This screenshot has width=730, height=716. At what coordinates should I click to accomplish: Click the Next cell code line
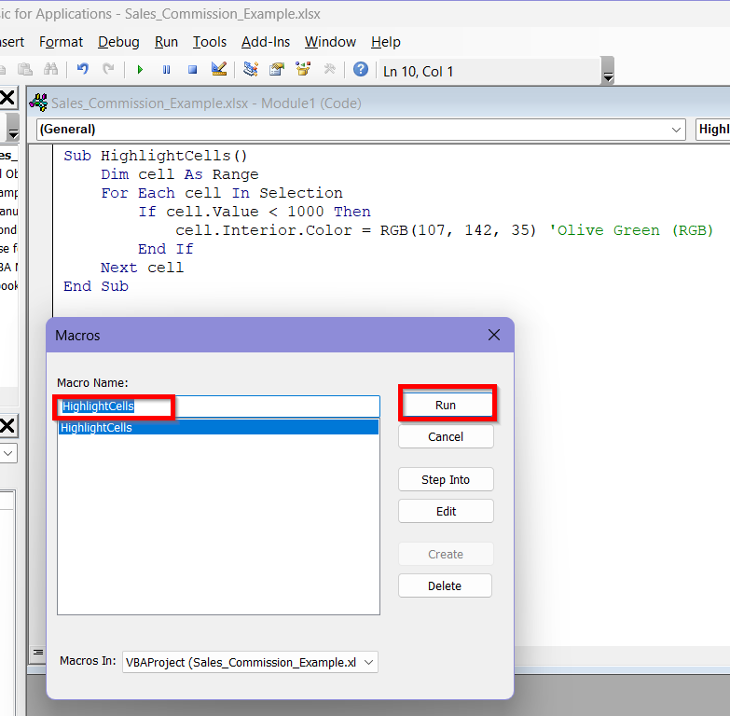(142, 268)
